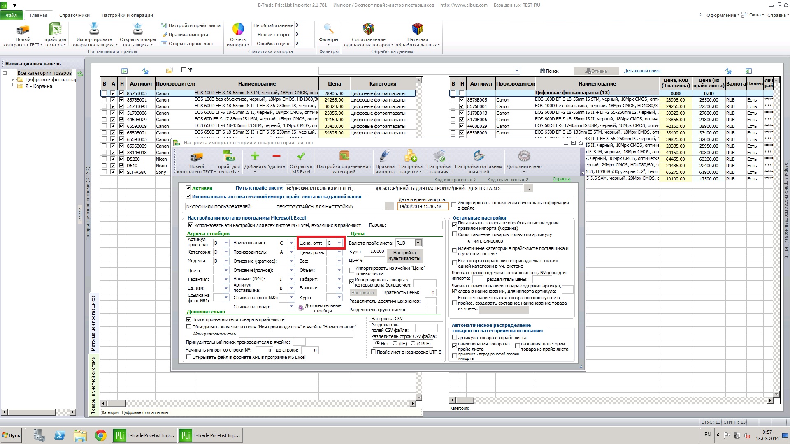This screenshot has height=444, width=790.
Task: Click 'Настройка определения категорий' icon
Action: click(344, 156)
